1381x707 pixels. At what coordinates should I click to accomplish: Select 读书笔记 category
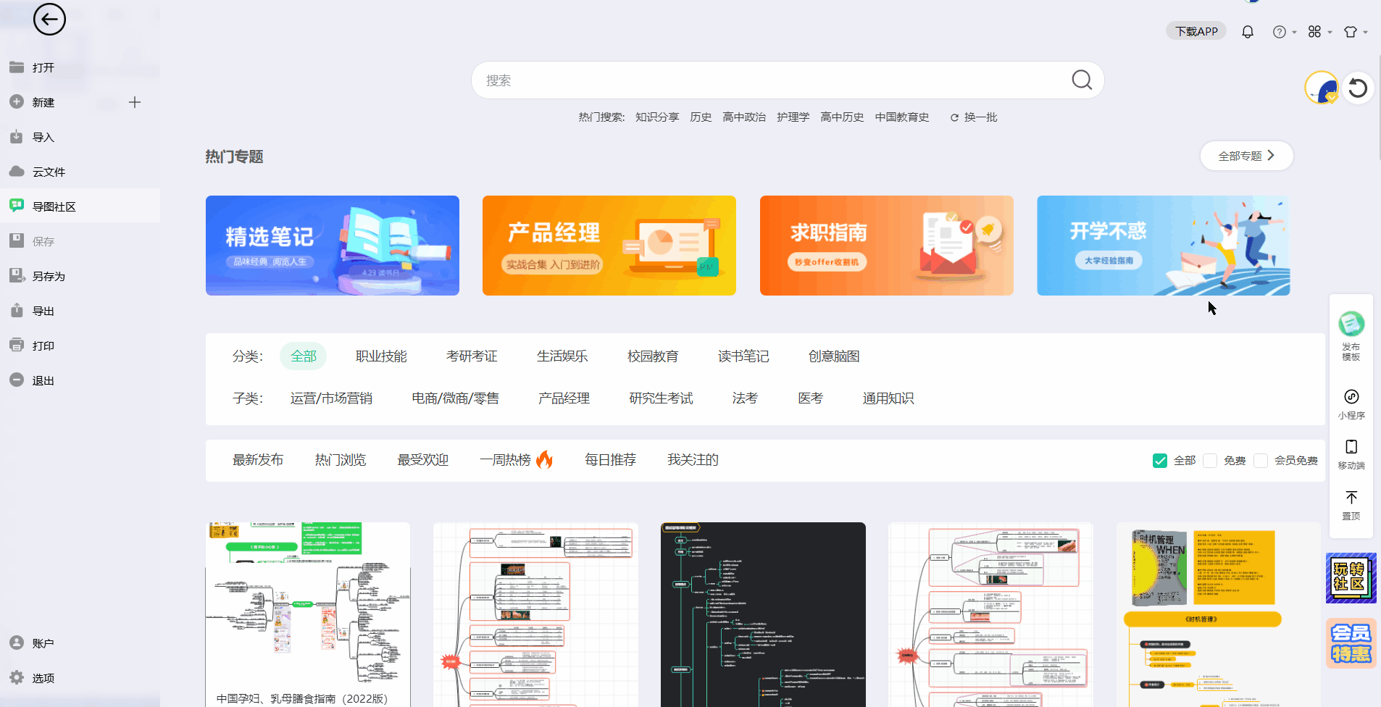coord(743,356)
